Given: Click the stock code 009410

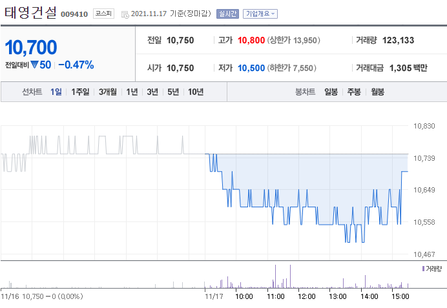Looking at the screenshot, I should [74, 14].
